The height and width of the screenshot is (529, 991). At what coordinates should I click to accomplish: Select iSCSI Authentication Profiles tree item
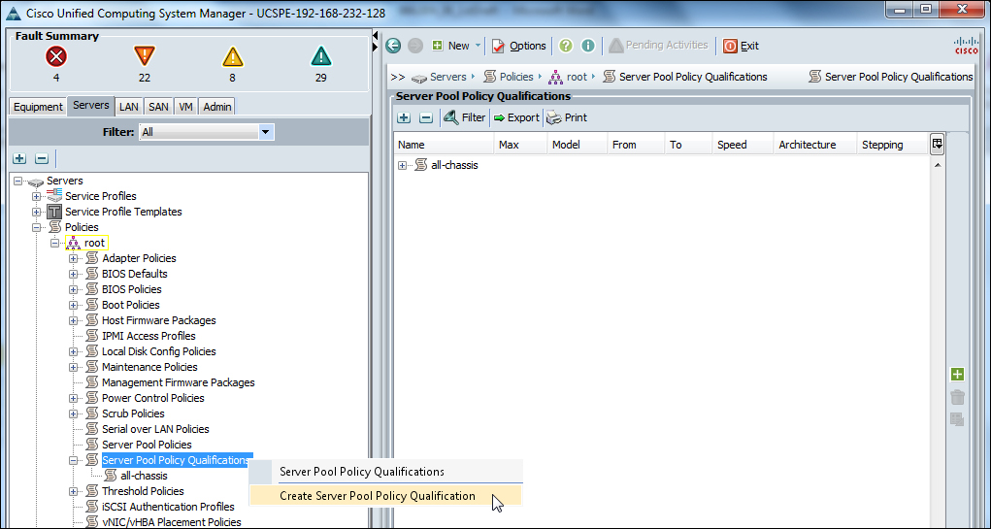point(168,507)
